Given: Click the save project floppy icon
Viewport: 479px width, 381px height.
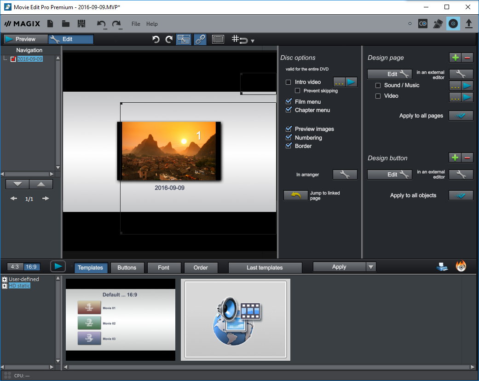Looking at the screenshot, I should click(x=81, y=24).
